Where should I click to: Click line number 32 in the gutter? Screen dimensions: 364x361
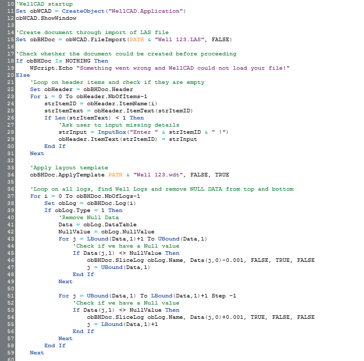pyautogui.click(x=11, y=161)
